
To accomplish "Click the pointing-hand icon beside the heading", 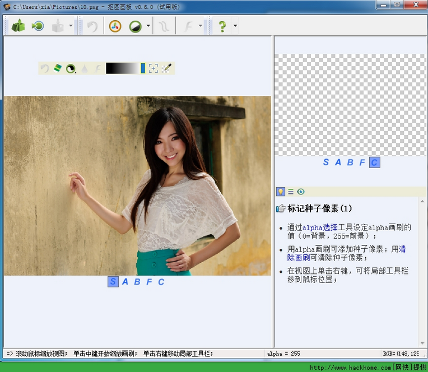I will [x=281, y=209].
